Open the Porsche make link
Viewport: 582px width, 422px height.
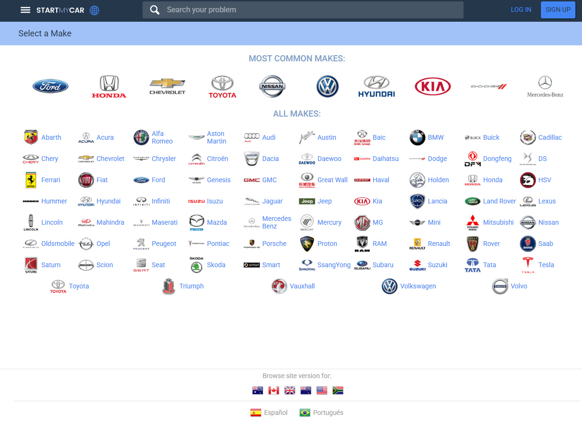(x=274, y=244)
